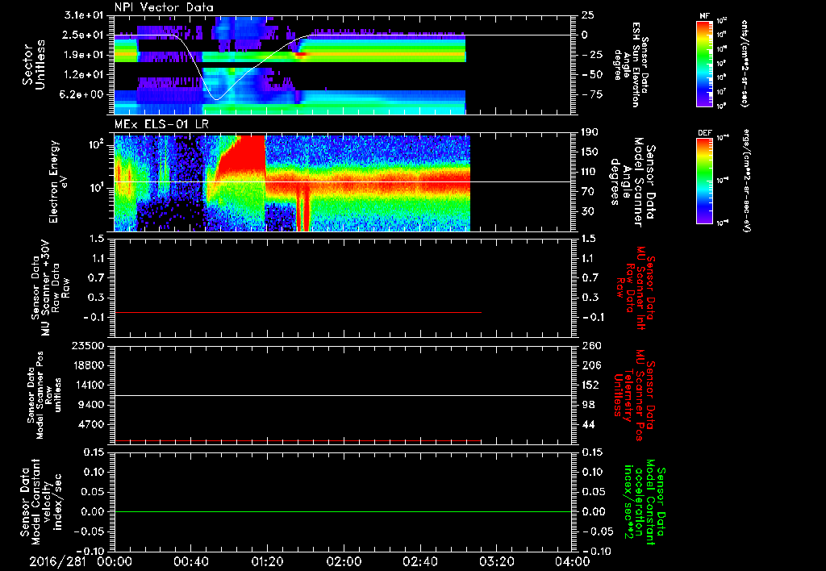Click the '2016/281' date label
Image resolution: width=826 pixels, height=571 pixels.
[x=57, y=561]
